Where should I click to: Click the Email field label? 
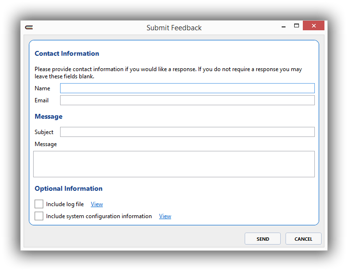[42, 100]
